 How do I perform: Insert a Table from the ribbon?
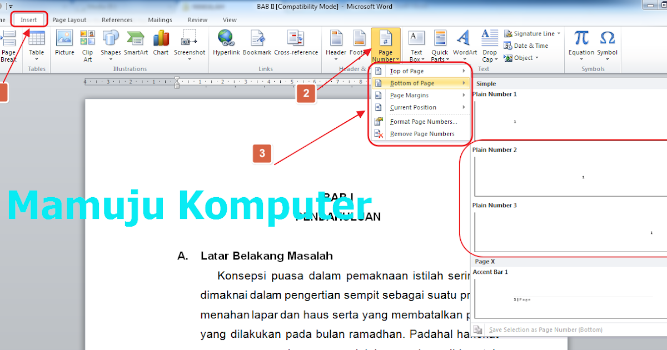[x=37, y=44]
